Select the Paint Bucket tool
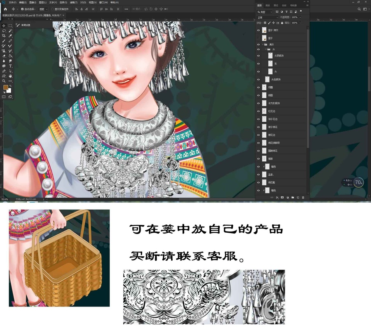 (x=10, y=56)
